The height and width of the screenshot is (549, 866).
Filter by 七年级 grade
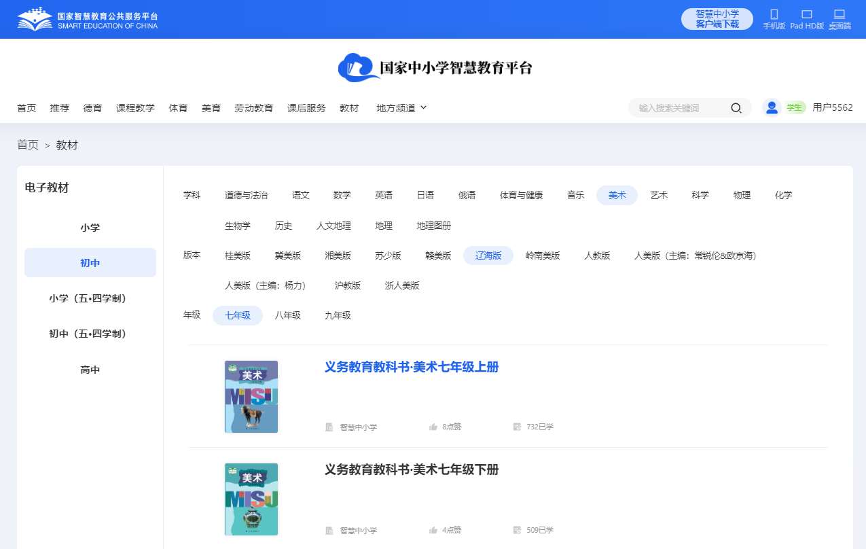(238, 315)
